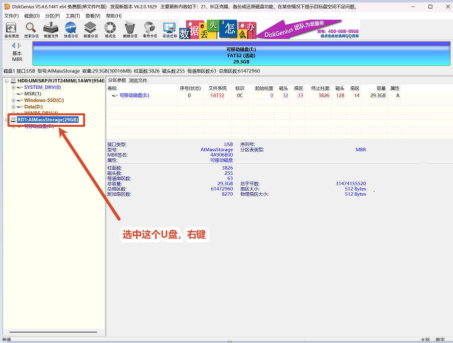Select the SYSTEM_DRV(0) partition label
Image resolution: width=453 pixels, height=343 pixels.
tap(43, 87)
